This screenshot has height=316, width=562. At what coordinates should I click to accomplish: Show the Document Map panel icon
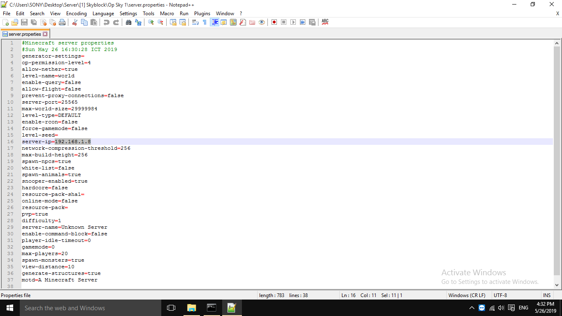pos(233,22)
